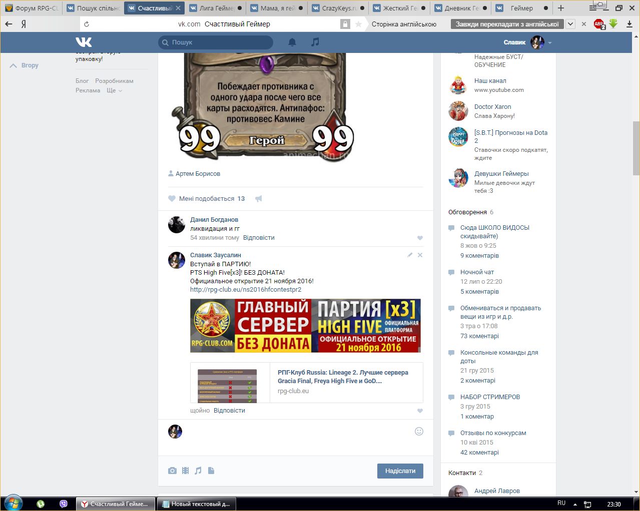Attach a photo with camera icon
This screenshot has width=640, height=511.
[172, 471]
